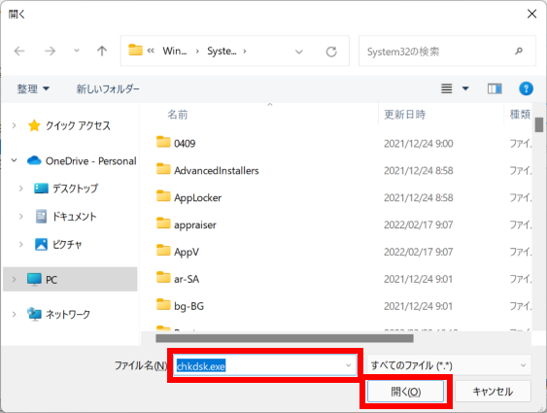Collapse the OneDrive - Personal node
Screen dimensions: 547x413
coord(14,160)
